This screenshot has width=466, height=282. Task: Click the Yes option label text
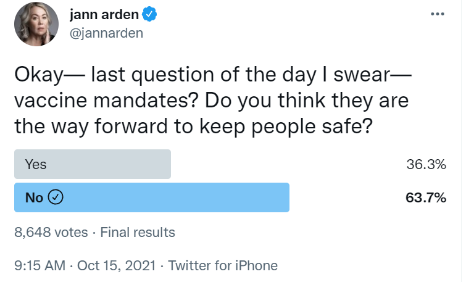pos(36,165)
